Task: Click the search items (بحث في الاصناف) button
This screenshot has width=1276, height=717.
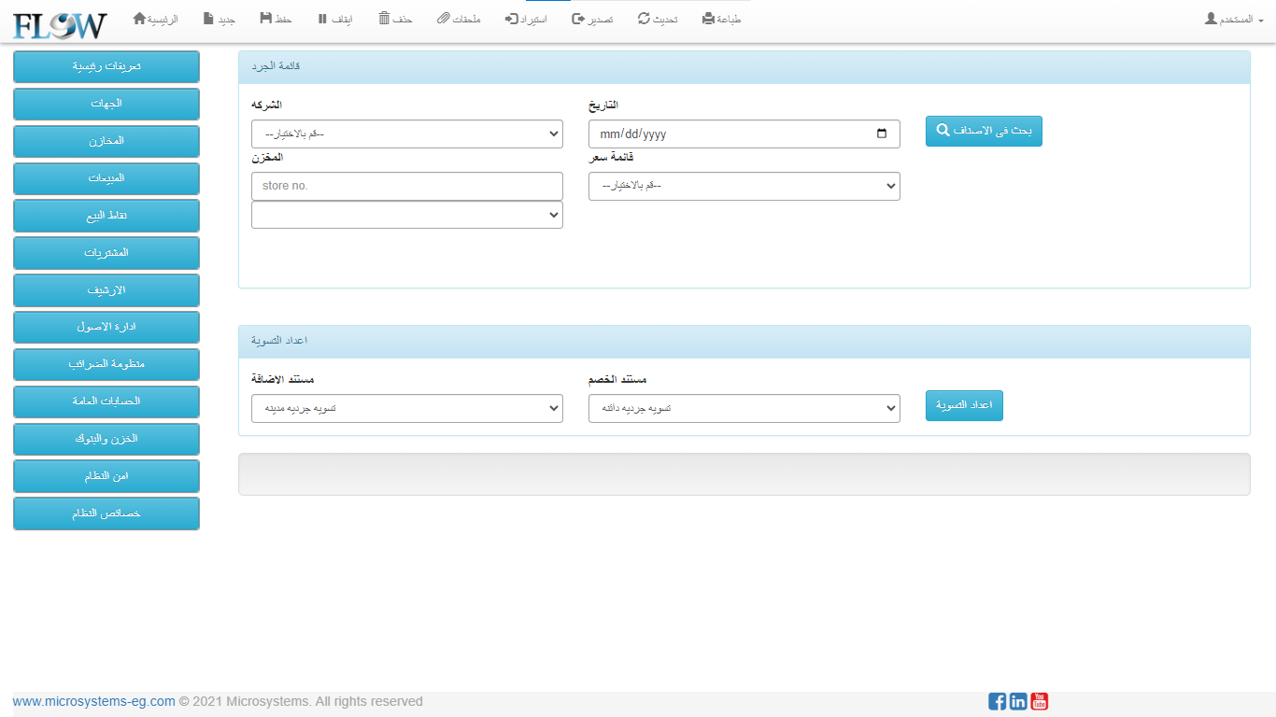Action: click(x=984, y=132)
